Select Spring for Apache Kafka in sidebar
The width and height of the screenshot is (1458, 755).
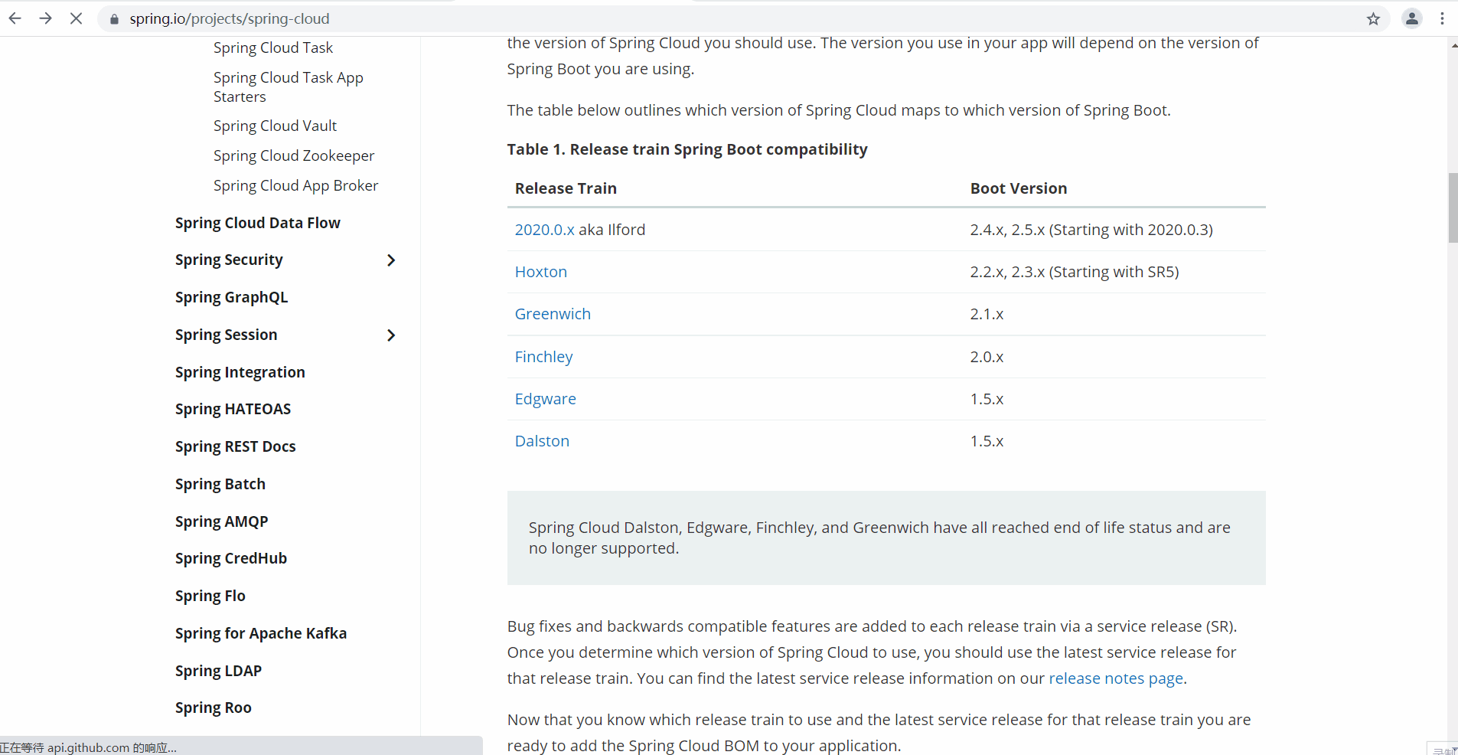pyautogui.click(x=260, y=633)
